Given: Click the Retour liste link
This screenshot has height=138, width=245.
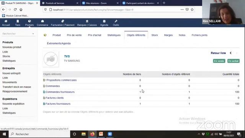Looking at the screenshot, I should [x=218, y=53].
